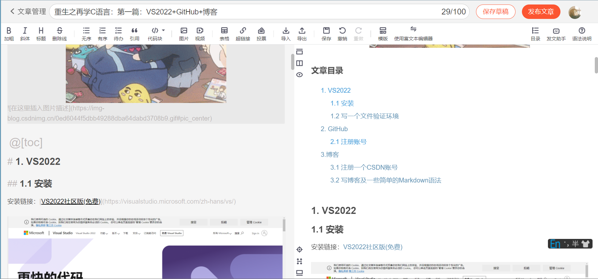
Task: Click the article title input field
Action: tap(259, 12)
